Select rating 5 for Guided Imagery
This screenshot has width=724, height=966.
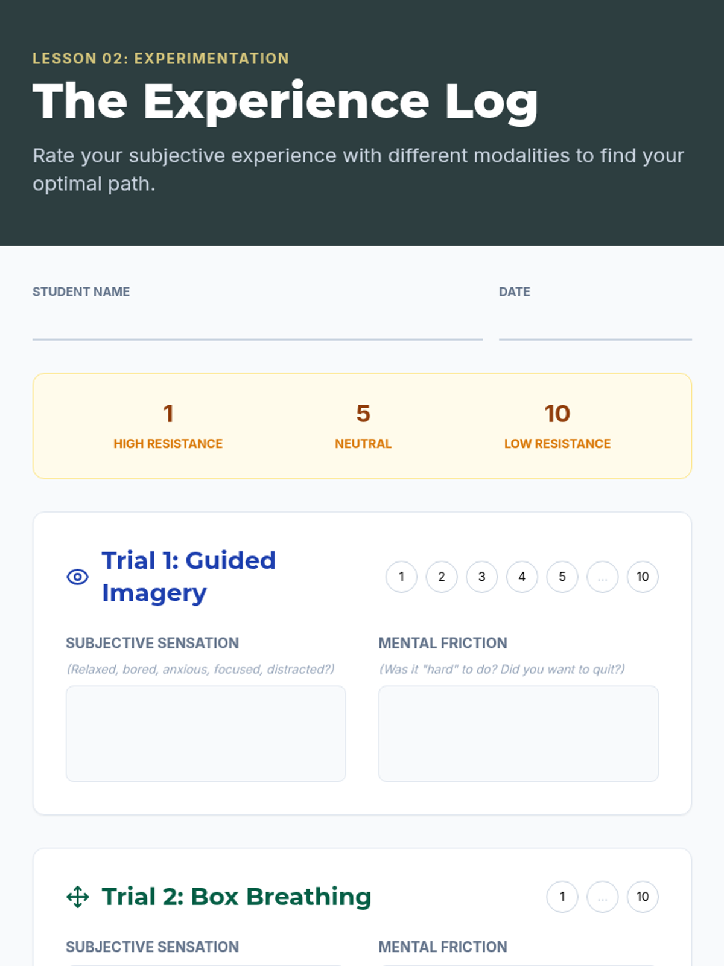pos(562,577)
